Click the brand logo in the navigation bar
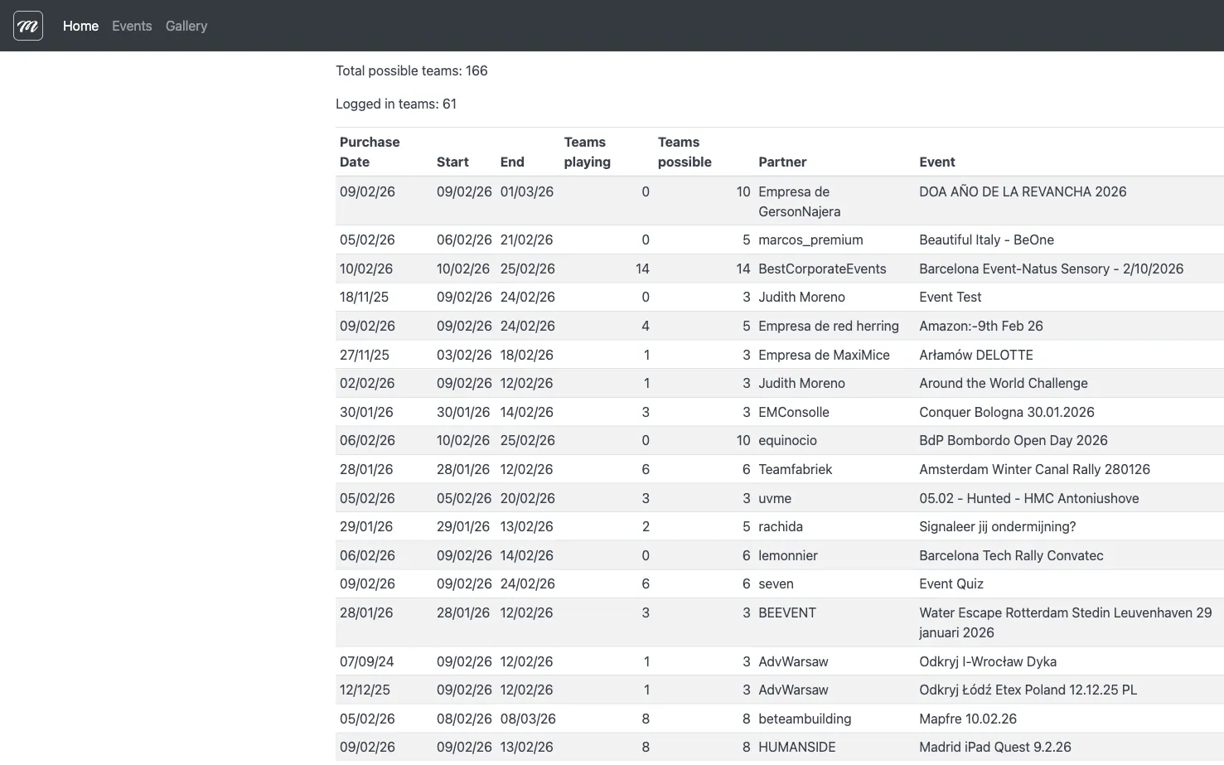The image size is (1224, 765). [x=27, y=26]
